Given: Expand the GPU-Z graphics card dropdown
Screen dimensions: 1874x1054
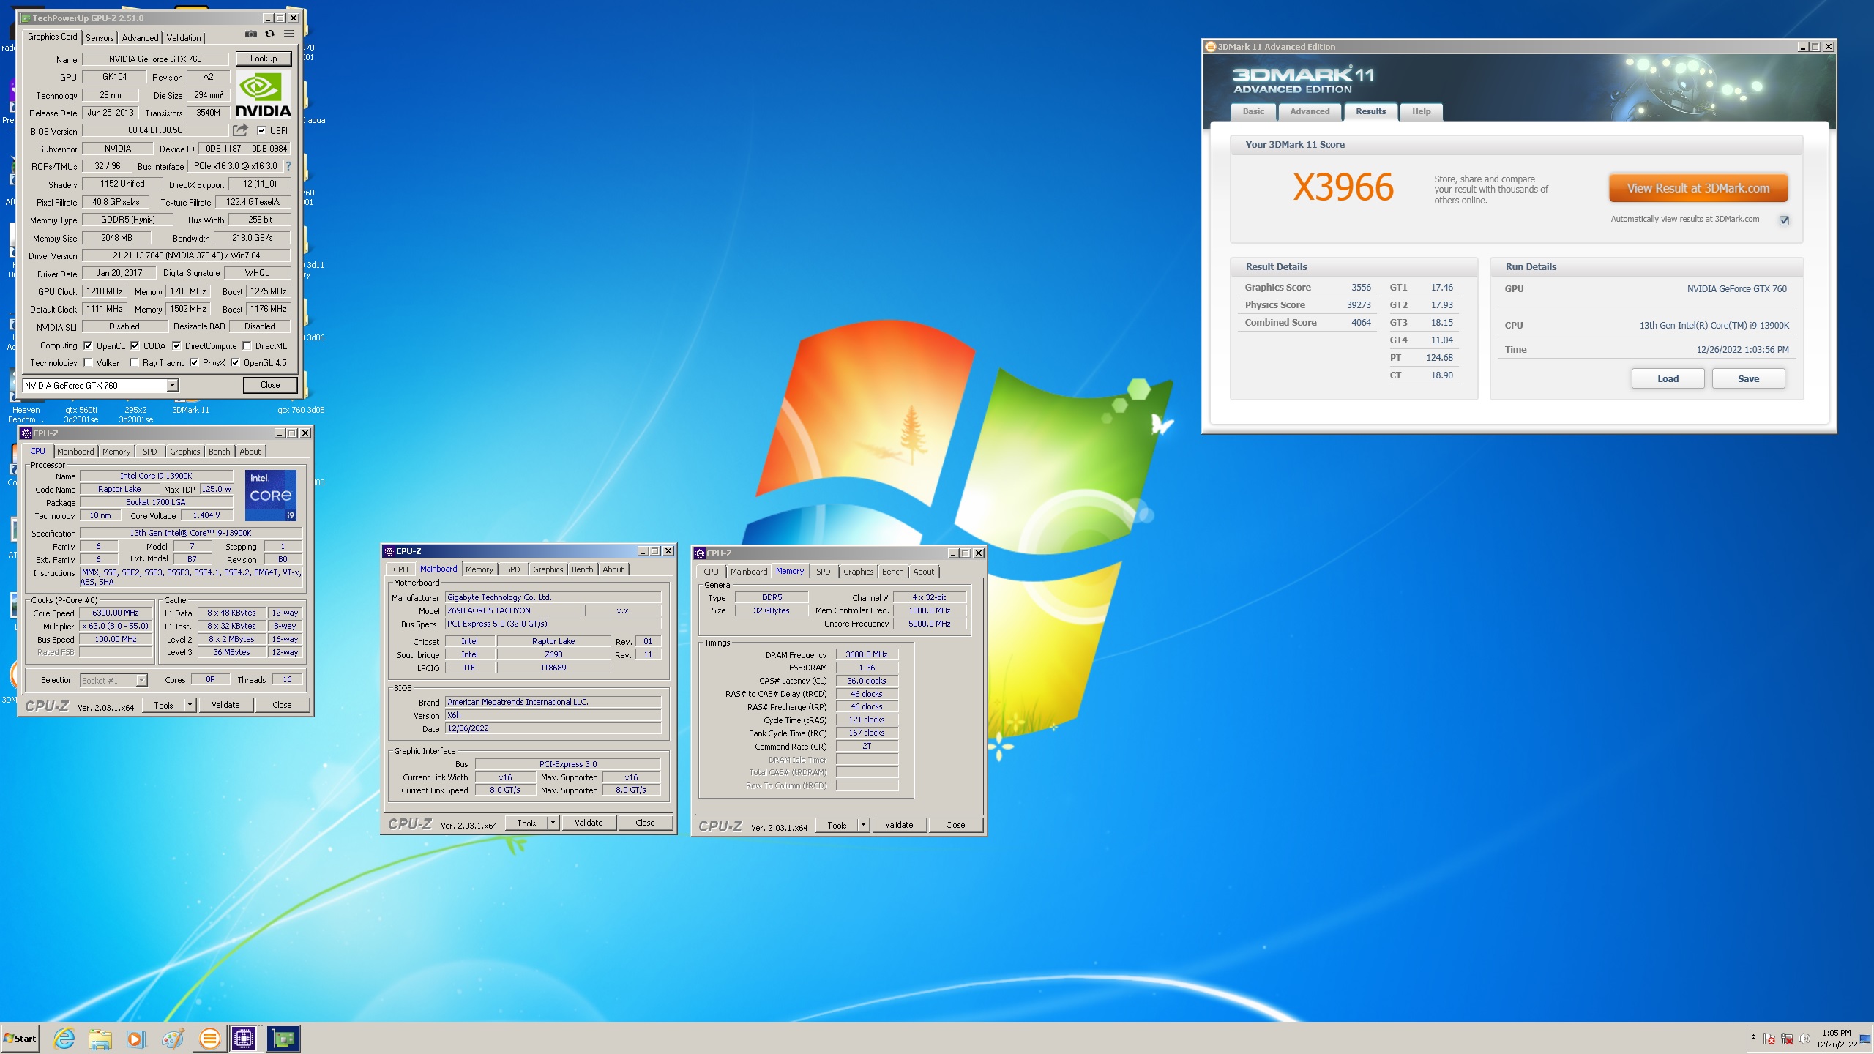Looking at the screenshot, I should pyautogui.click(x=172, y=385).
